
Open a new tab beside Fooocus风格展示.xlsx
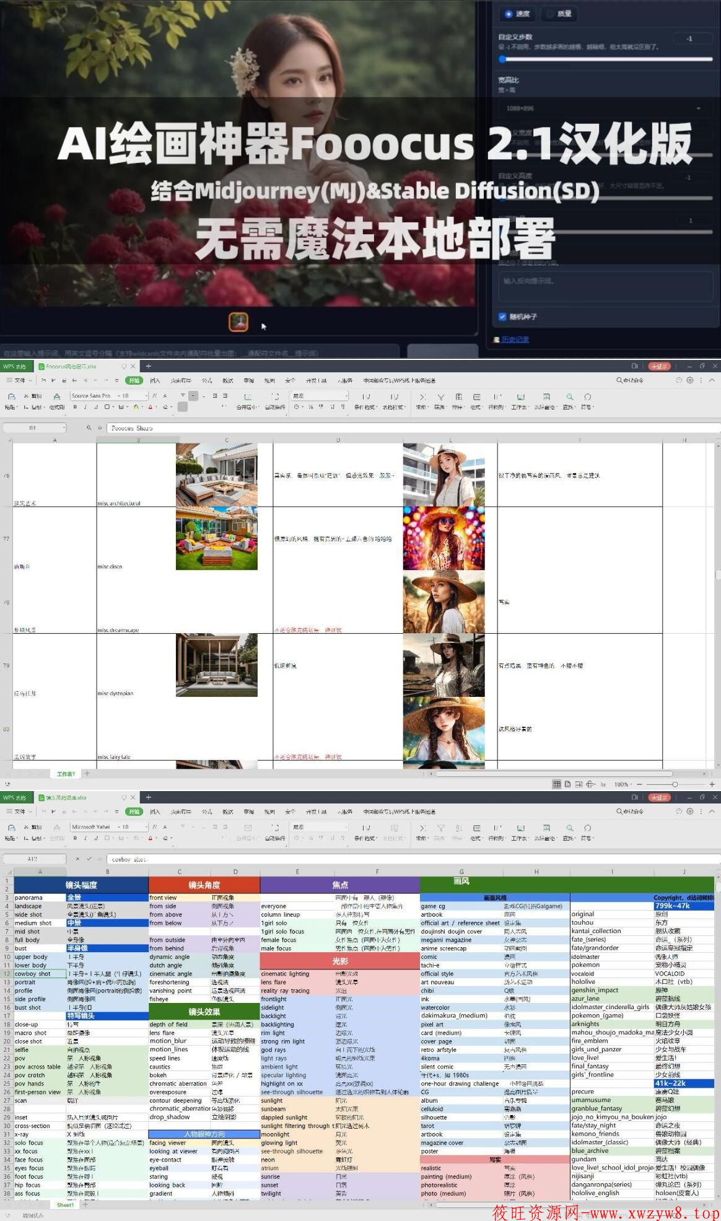[149, 366]
